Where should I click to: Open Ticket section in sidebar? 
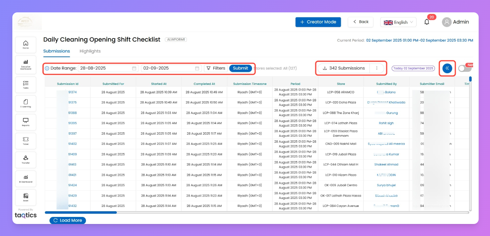(26, 141)
